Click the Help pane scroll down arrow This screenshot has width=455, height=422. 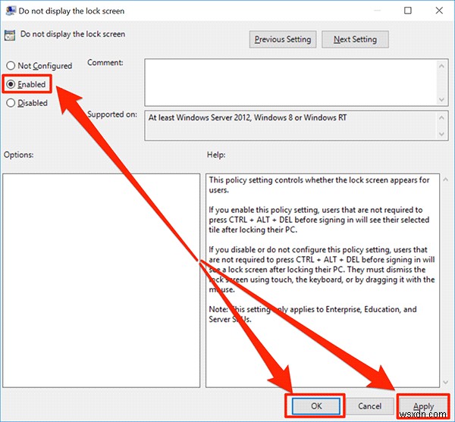coord(445,383)
